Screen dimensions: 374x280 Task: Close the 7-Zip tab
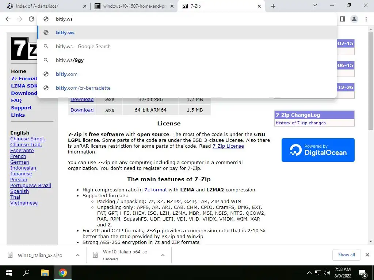[259, 7]
